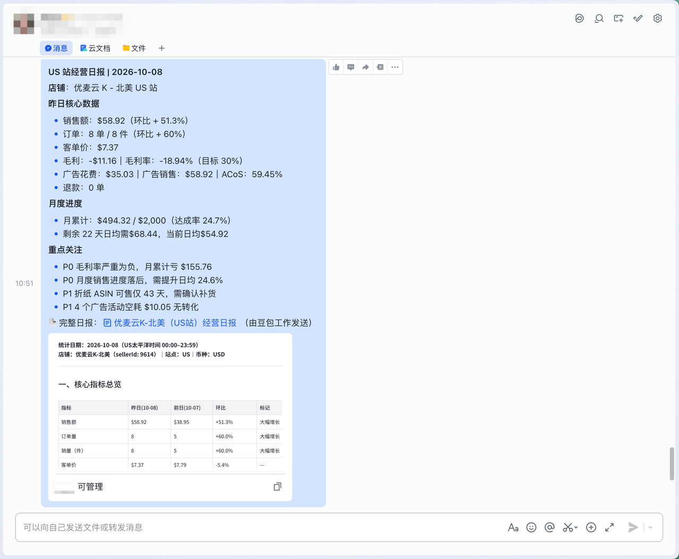Expand the message input editor
The image size is (679, 559).
point(610,527)
